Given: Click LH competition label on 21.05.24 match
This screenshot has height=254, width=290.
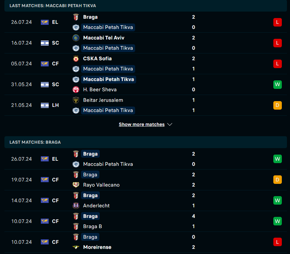Looking at the screenshot, I should pos(55,105).
